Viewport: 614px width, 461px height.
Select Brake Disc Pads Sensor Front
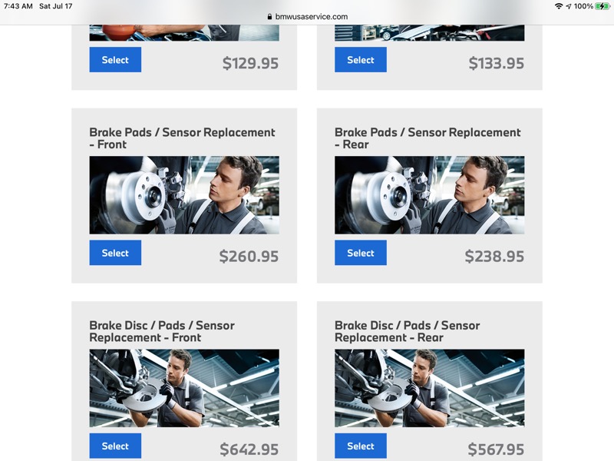(x=115, y=446)
